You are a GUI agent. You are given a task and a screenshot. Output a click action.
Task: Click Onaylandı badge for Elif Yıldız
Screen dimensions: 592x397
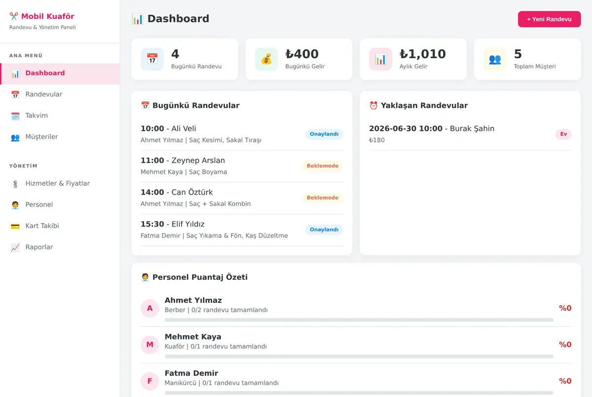(324, 230)
